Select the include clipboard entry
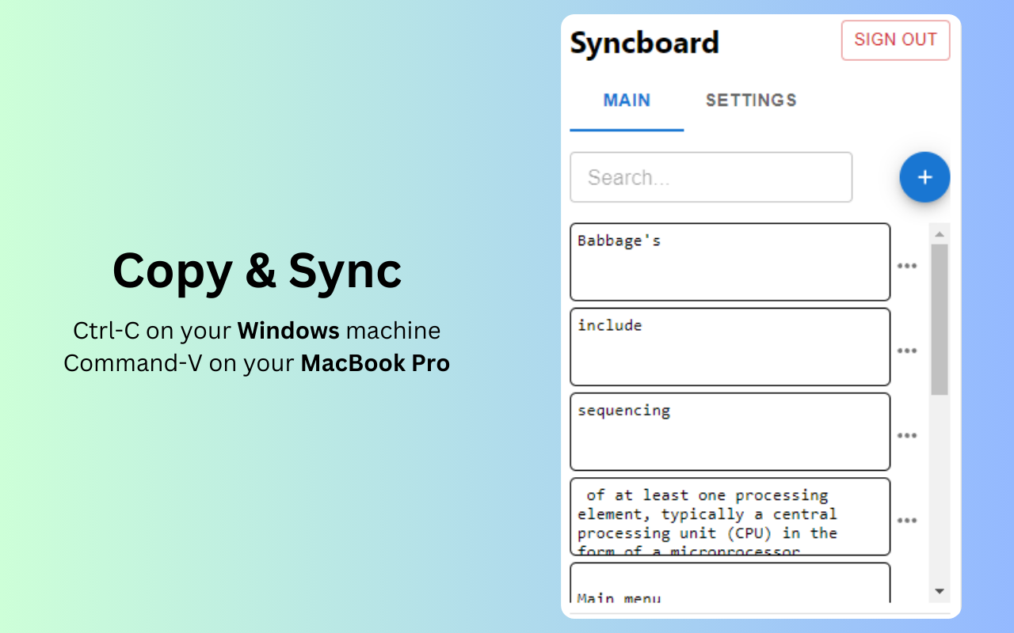The width and height of the screenshot is (1014, 633). 729,347
